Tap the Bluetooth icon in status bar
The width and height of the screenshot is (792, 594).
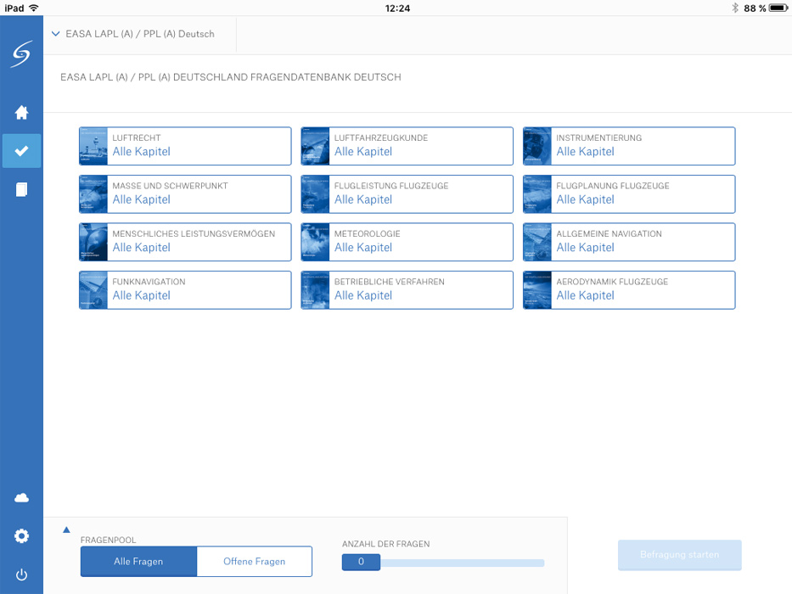click(x=735, y=8)
